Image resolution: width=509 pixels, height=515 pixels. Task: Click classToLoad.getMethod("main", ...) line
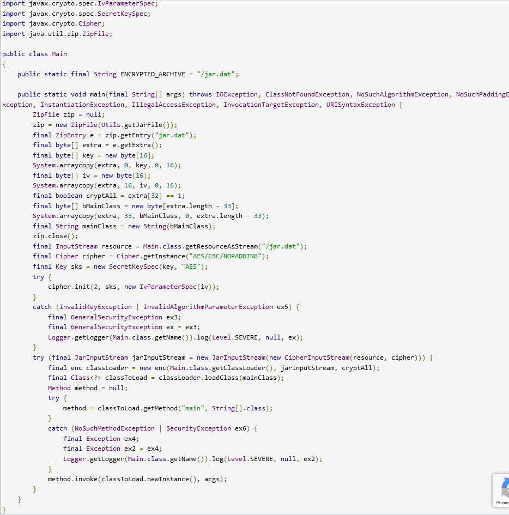coord(168,408)
